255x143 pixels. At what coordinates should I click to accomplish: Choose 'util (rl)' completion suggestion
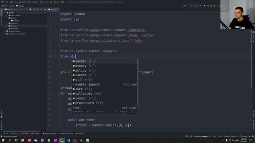point(104,80)
